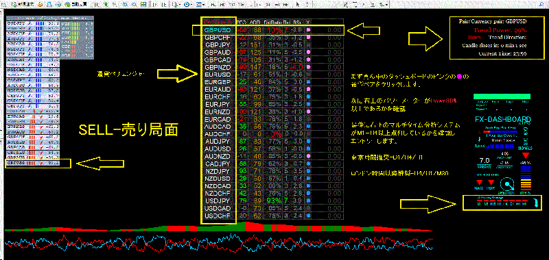
Task: Open the chart templates dropdown
Action: pos(201,5)
